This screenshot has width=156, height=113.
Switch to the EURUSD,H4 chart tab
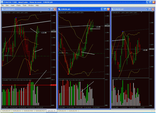pyautogui.click(x=6, y=111)
